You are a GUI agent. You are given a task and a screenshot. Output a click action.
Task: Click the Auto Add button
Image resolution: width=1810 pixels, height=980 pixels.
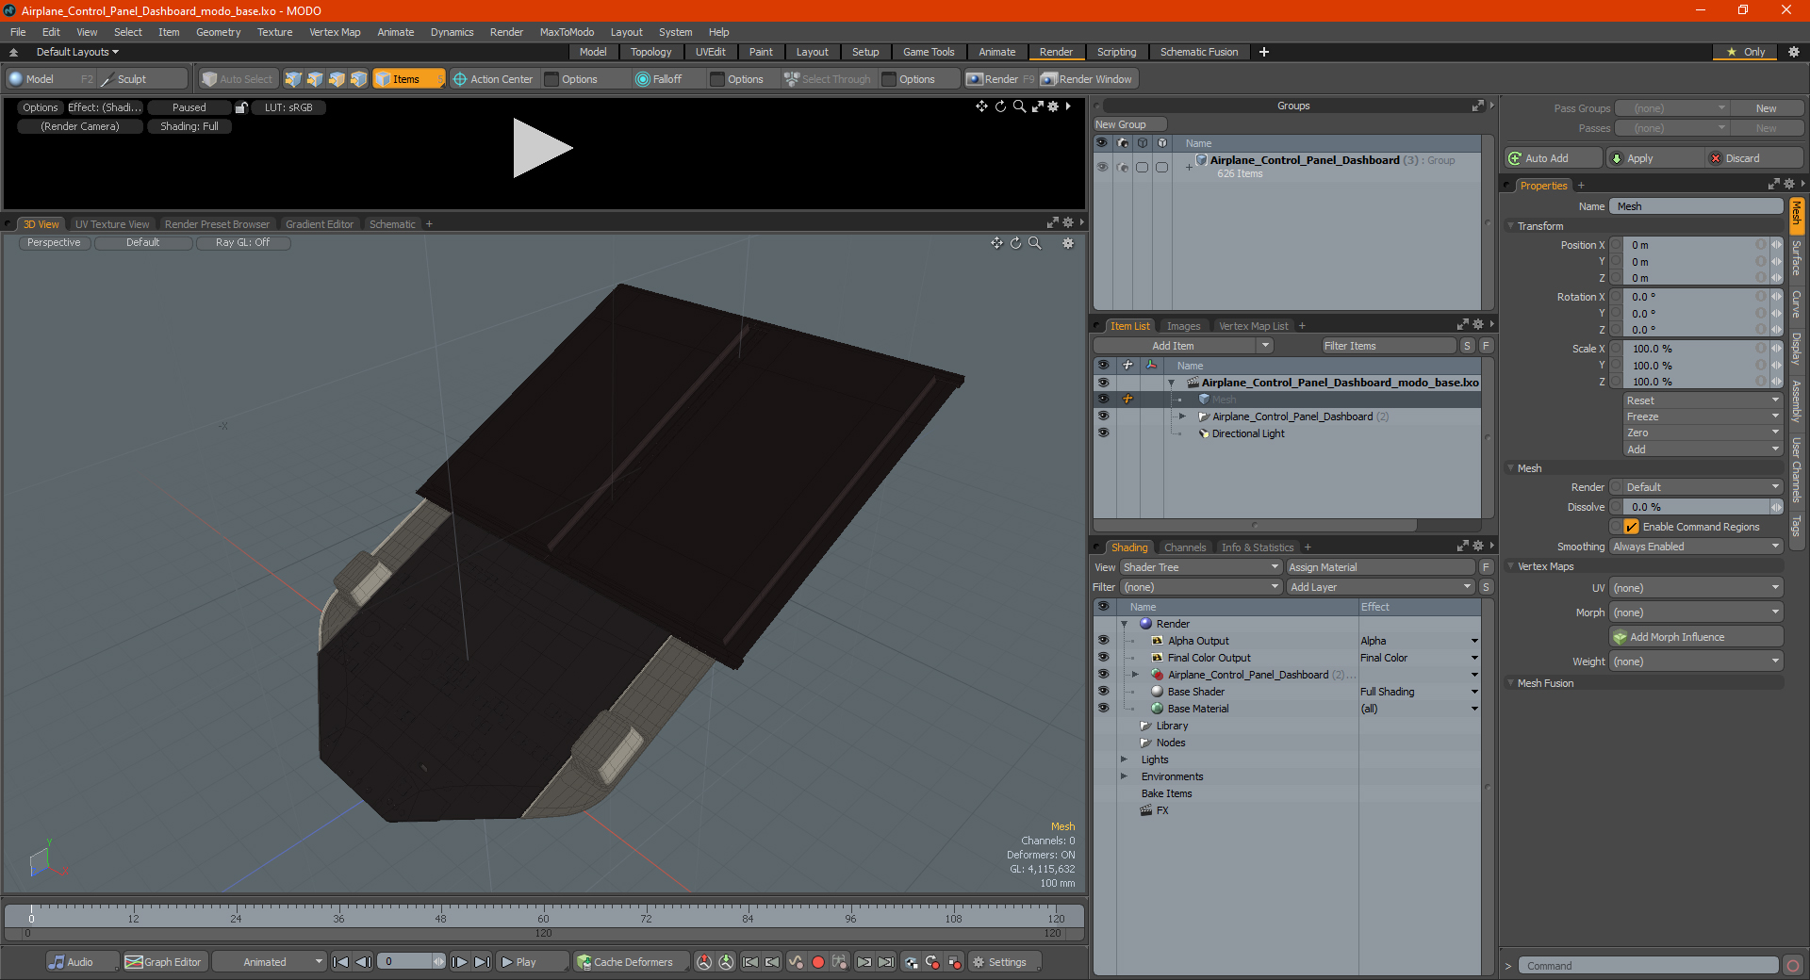(x=1553, y=158)
